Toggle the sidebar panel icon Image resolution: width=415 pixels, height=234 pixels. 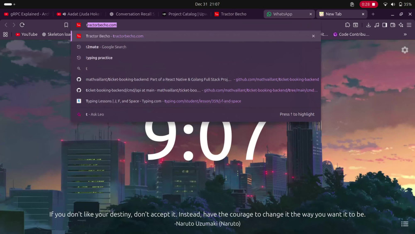click(385, 25)
